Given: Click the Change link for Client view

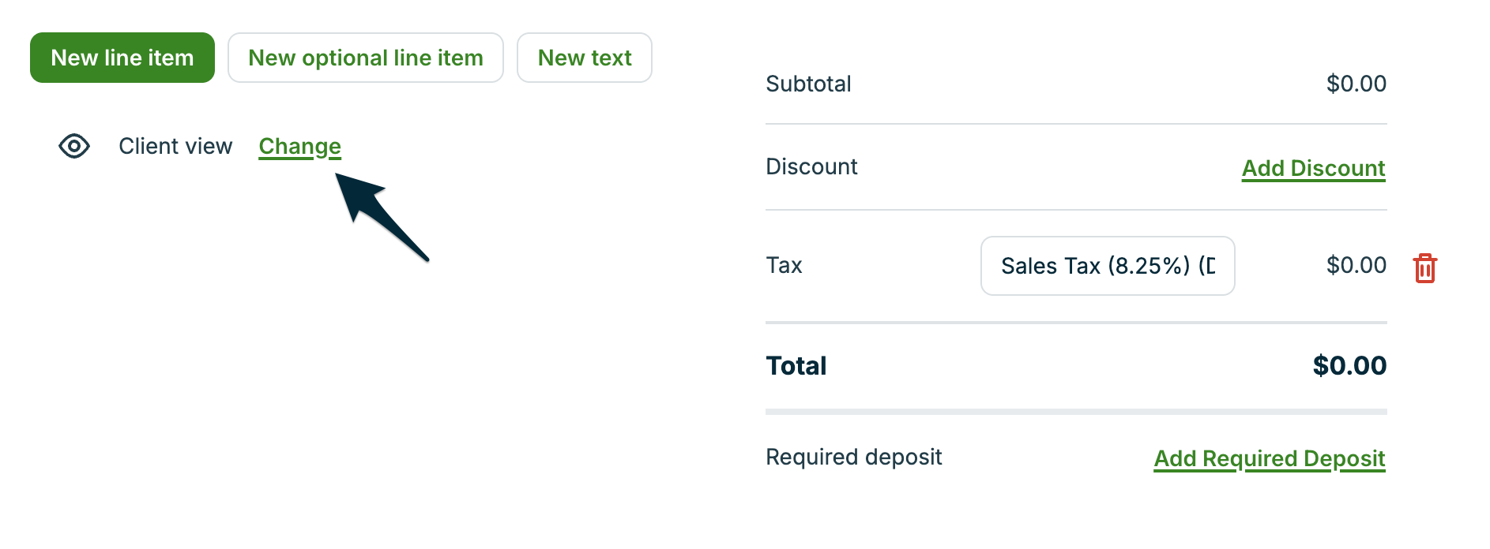Looking at the screenshot, I should pos(299,147).
